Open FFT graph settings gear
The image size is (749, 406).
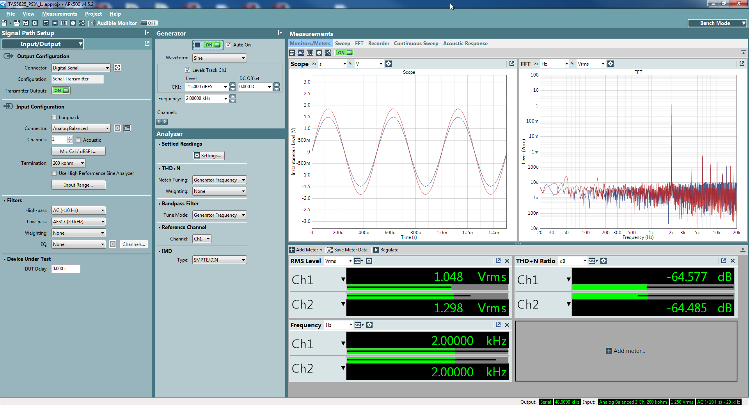tap(611, 64)
